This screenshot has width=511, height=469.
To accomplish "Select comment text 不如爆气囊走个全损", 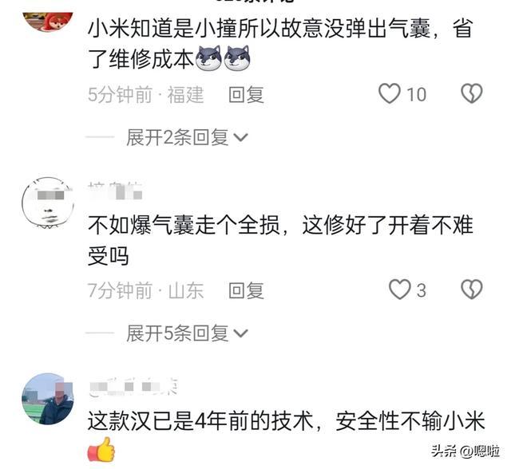I will [184, 225].
